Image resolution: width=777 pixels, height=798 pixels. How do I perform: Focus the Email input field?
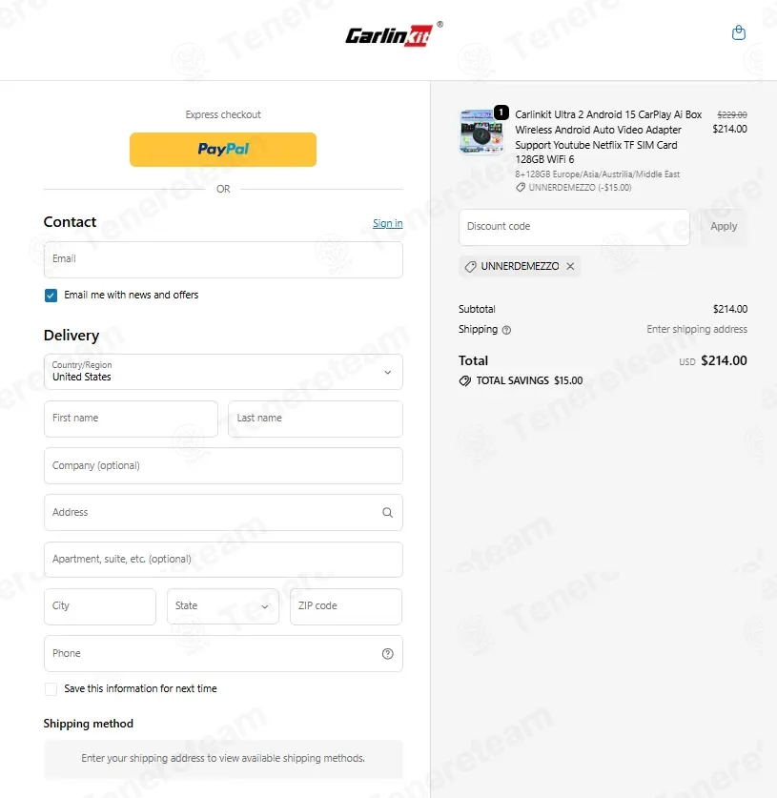223,259
